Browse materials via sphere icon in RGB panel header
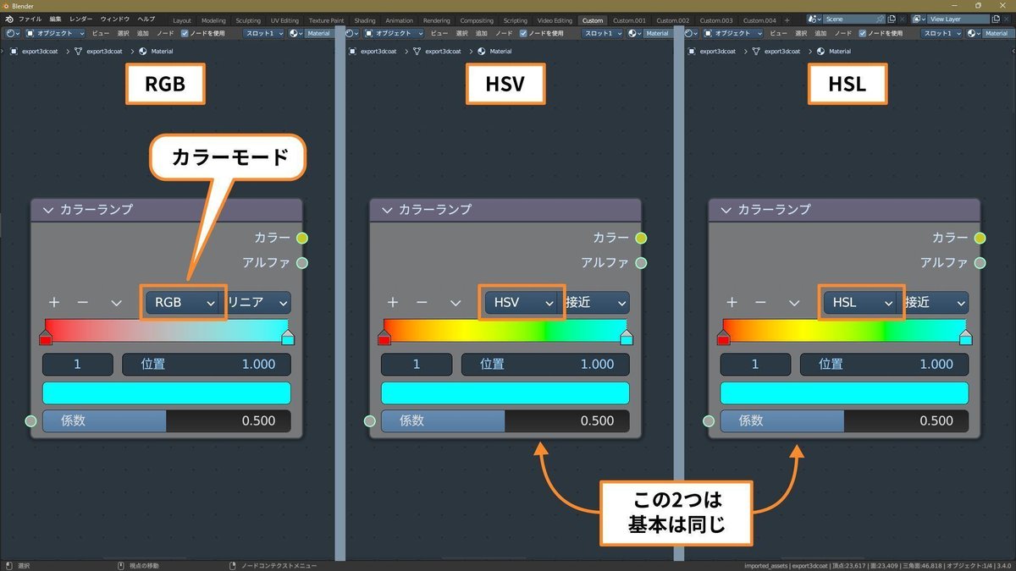 [x=295, y=33]
